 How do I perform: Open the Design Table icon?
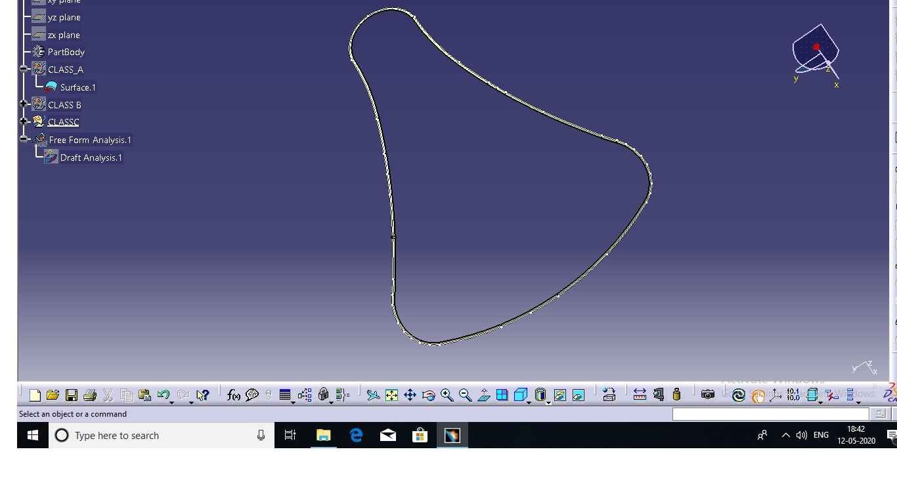pos(284,395)
